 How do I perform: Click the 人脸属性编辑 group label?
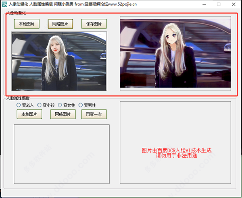[18, 98]
